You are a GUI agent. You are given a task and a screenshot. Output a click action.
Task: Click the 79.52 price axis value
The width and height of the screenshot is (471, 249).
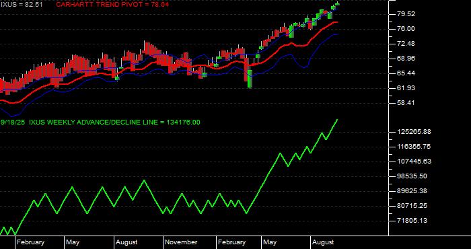point(406,14)
